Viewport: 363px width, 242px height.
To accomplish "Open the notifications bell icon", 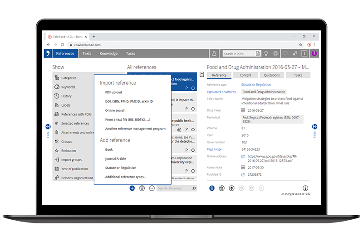I will (214, 54).
